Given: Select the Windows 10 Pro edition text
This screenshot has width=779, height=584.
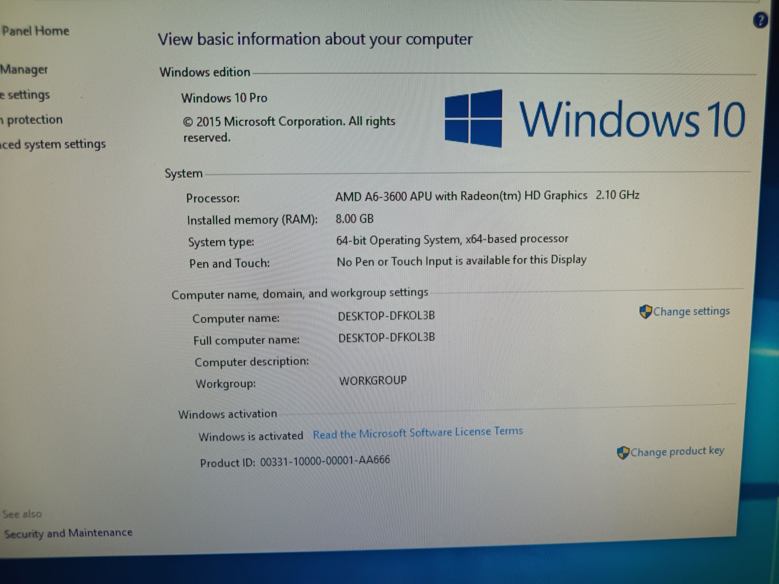Looking at the screenshot, I should [x=224, y=98].
